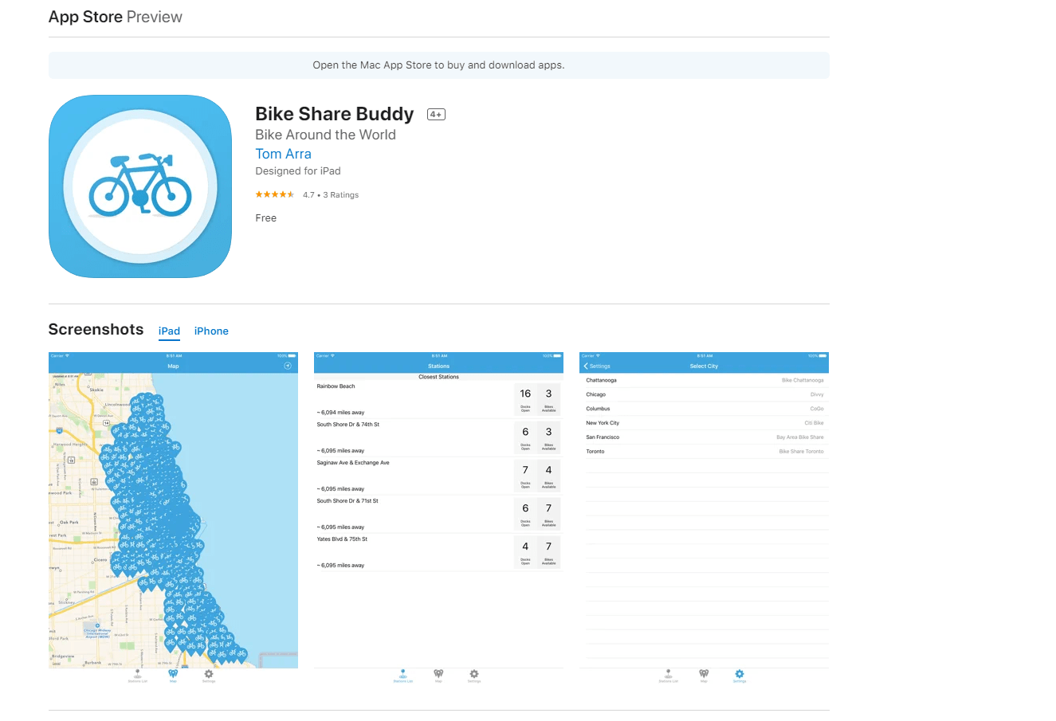Open the Closest Stations list screenshot thumbnail
Screen dimensions: 1056x721
point(438,518)
